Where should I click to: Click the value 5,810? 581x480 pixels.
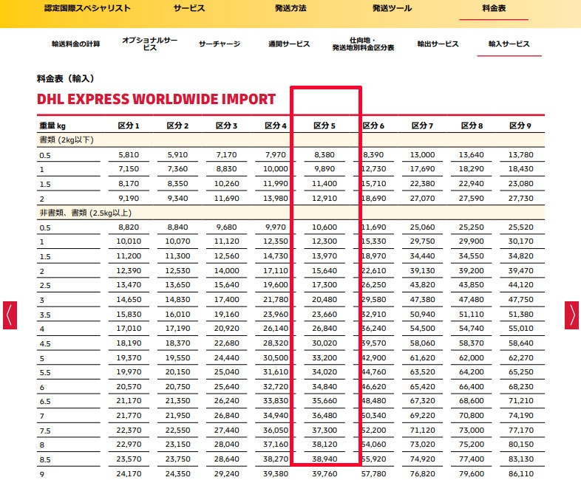coord(129,154)
